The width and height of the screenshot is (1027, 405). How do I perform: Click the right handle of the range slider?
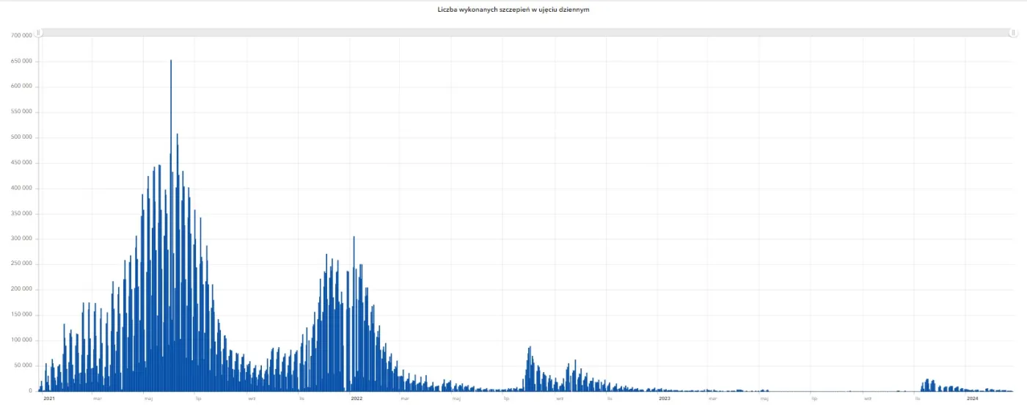(1013, 32)
